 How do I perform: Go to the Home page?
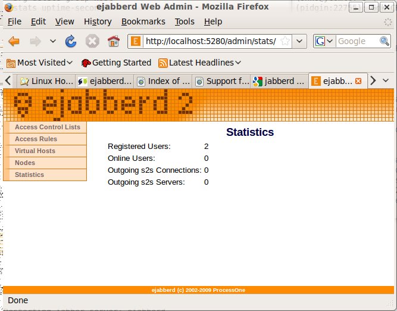tap(114, 41)
